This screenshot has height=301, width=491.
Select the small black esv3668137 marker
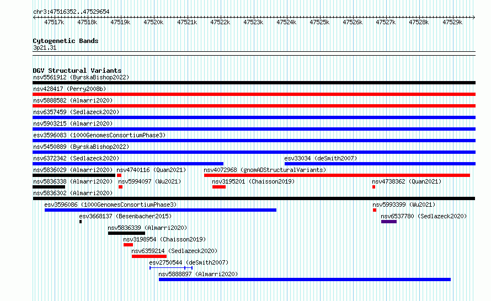(81, 222)
